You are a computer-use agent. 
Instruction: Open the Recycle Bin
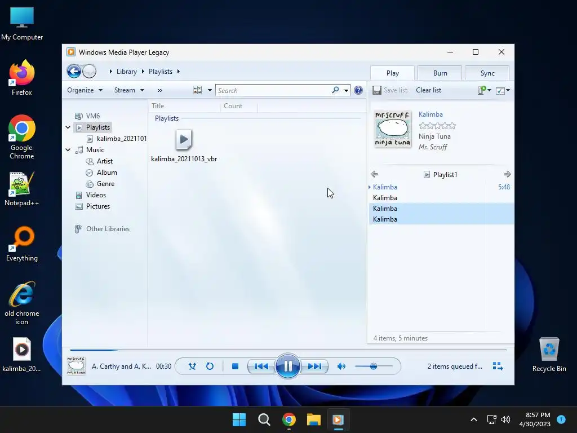[549, 355]
